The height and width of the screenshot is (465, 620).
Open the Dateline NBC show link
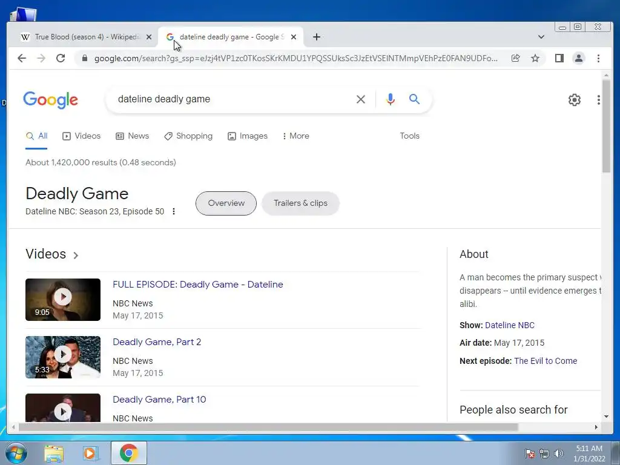coord(510,325)
